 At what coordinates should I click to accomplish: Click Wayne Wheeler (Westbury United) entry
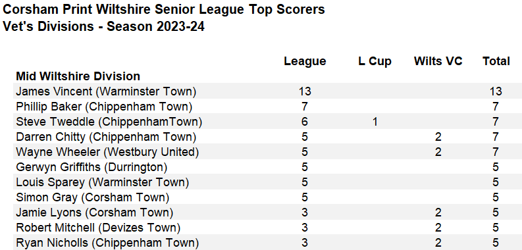pos(107,152)
